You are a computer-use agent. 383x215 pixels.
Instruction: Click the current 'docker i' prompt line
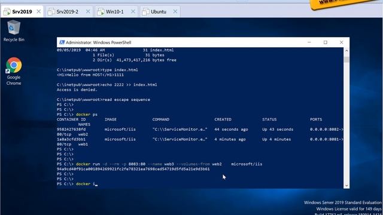point(77,184)
